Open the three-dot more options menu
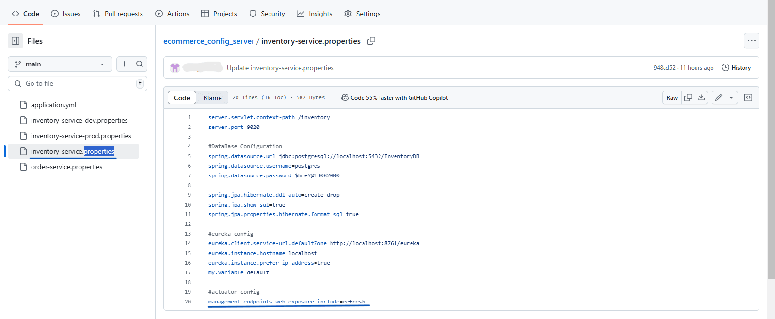The width and height of the screenshot is (775, 319). click(751, 41)
